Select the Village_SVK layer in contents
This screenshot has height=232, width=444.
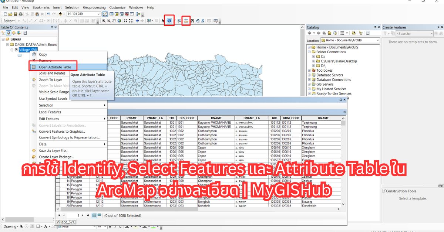tap(28, 50)
